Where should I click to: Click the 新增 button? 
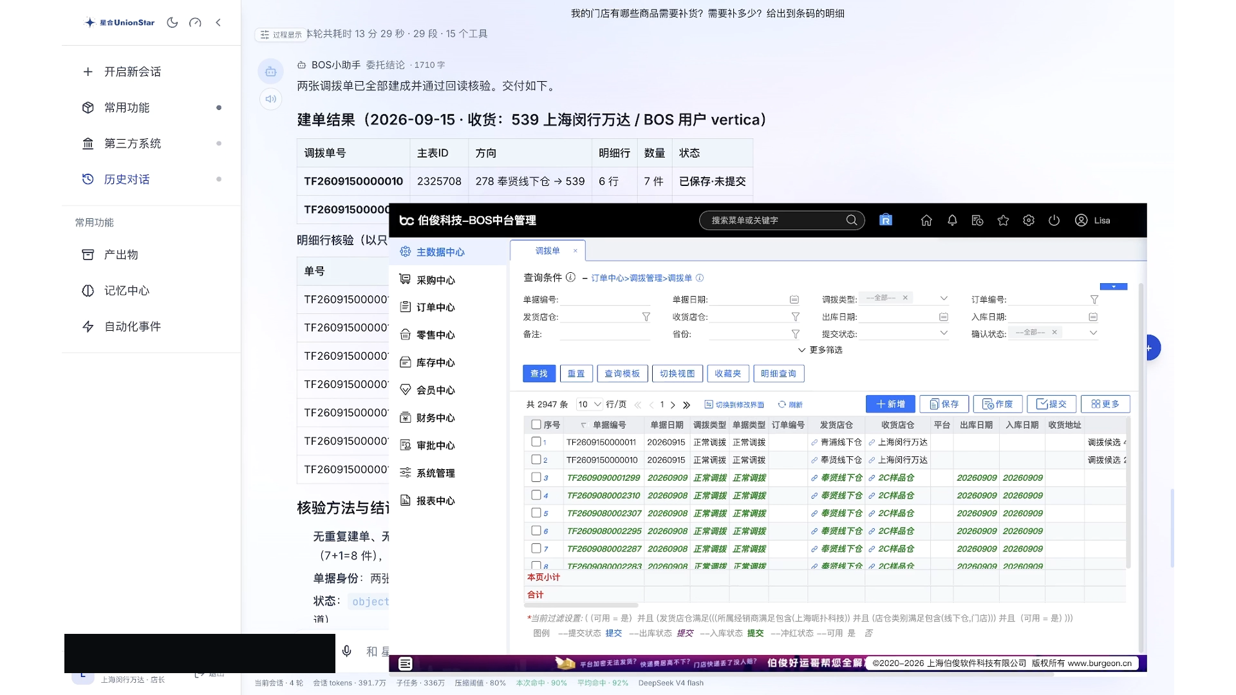890,404
